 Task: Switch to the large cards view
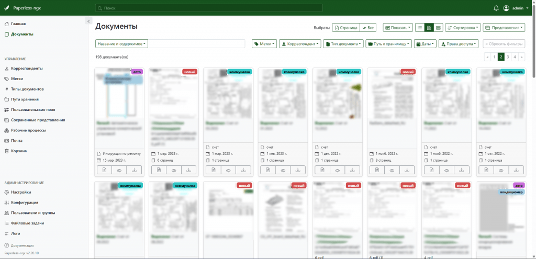[x=439, y=28]
